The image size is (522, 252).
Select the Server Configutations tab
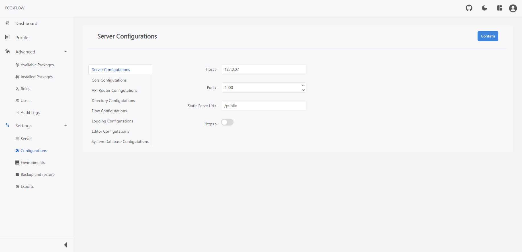tap(120, 70)
